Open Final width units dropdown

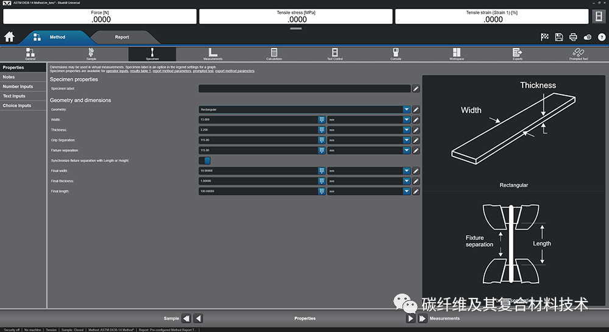click(x=406, y=171)
